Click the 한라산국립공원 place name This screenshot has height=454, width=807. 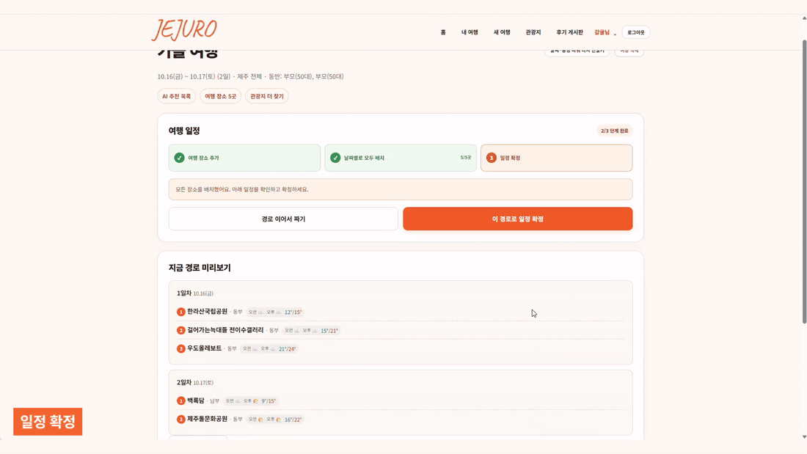coord(207,312)
